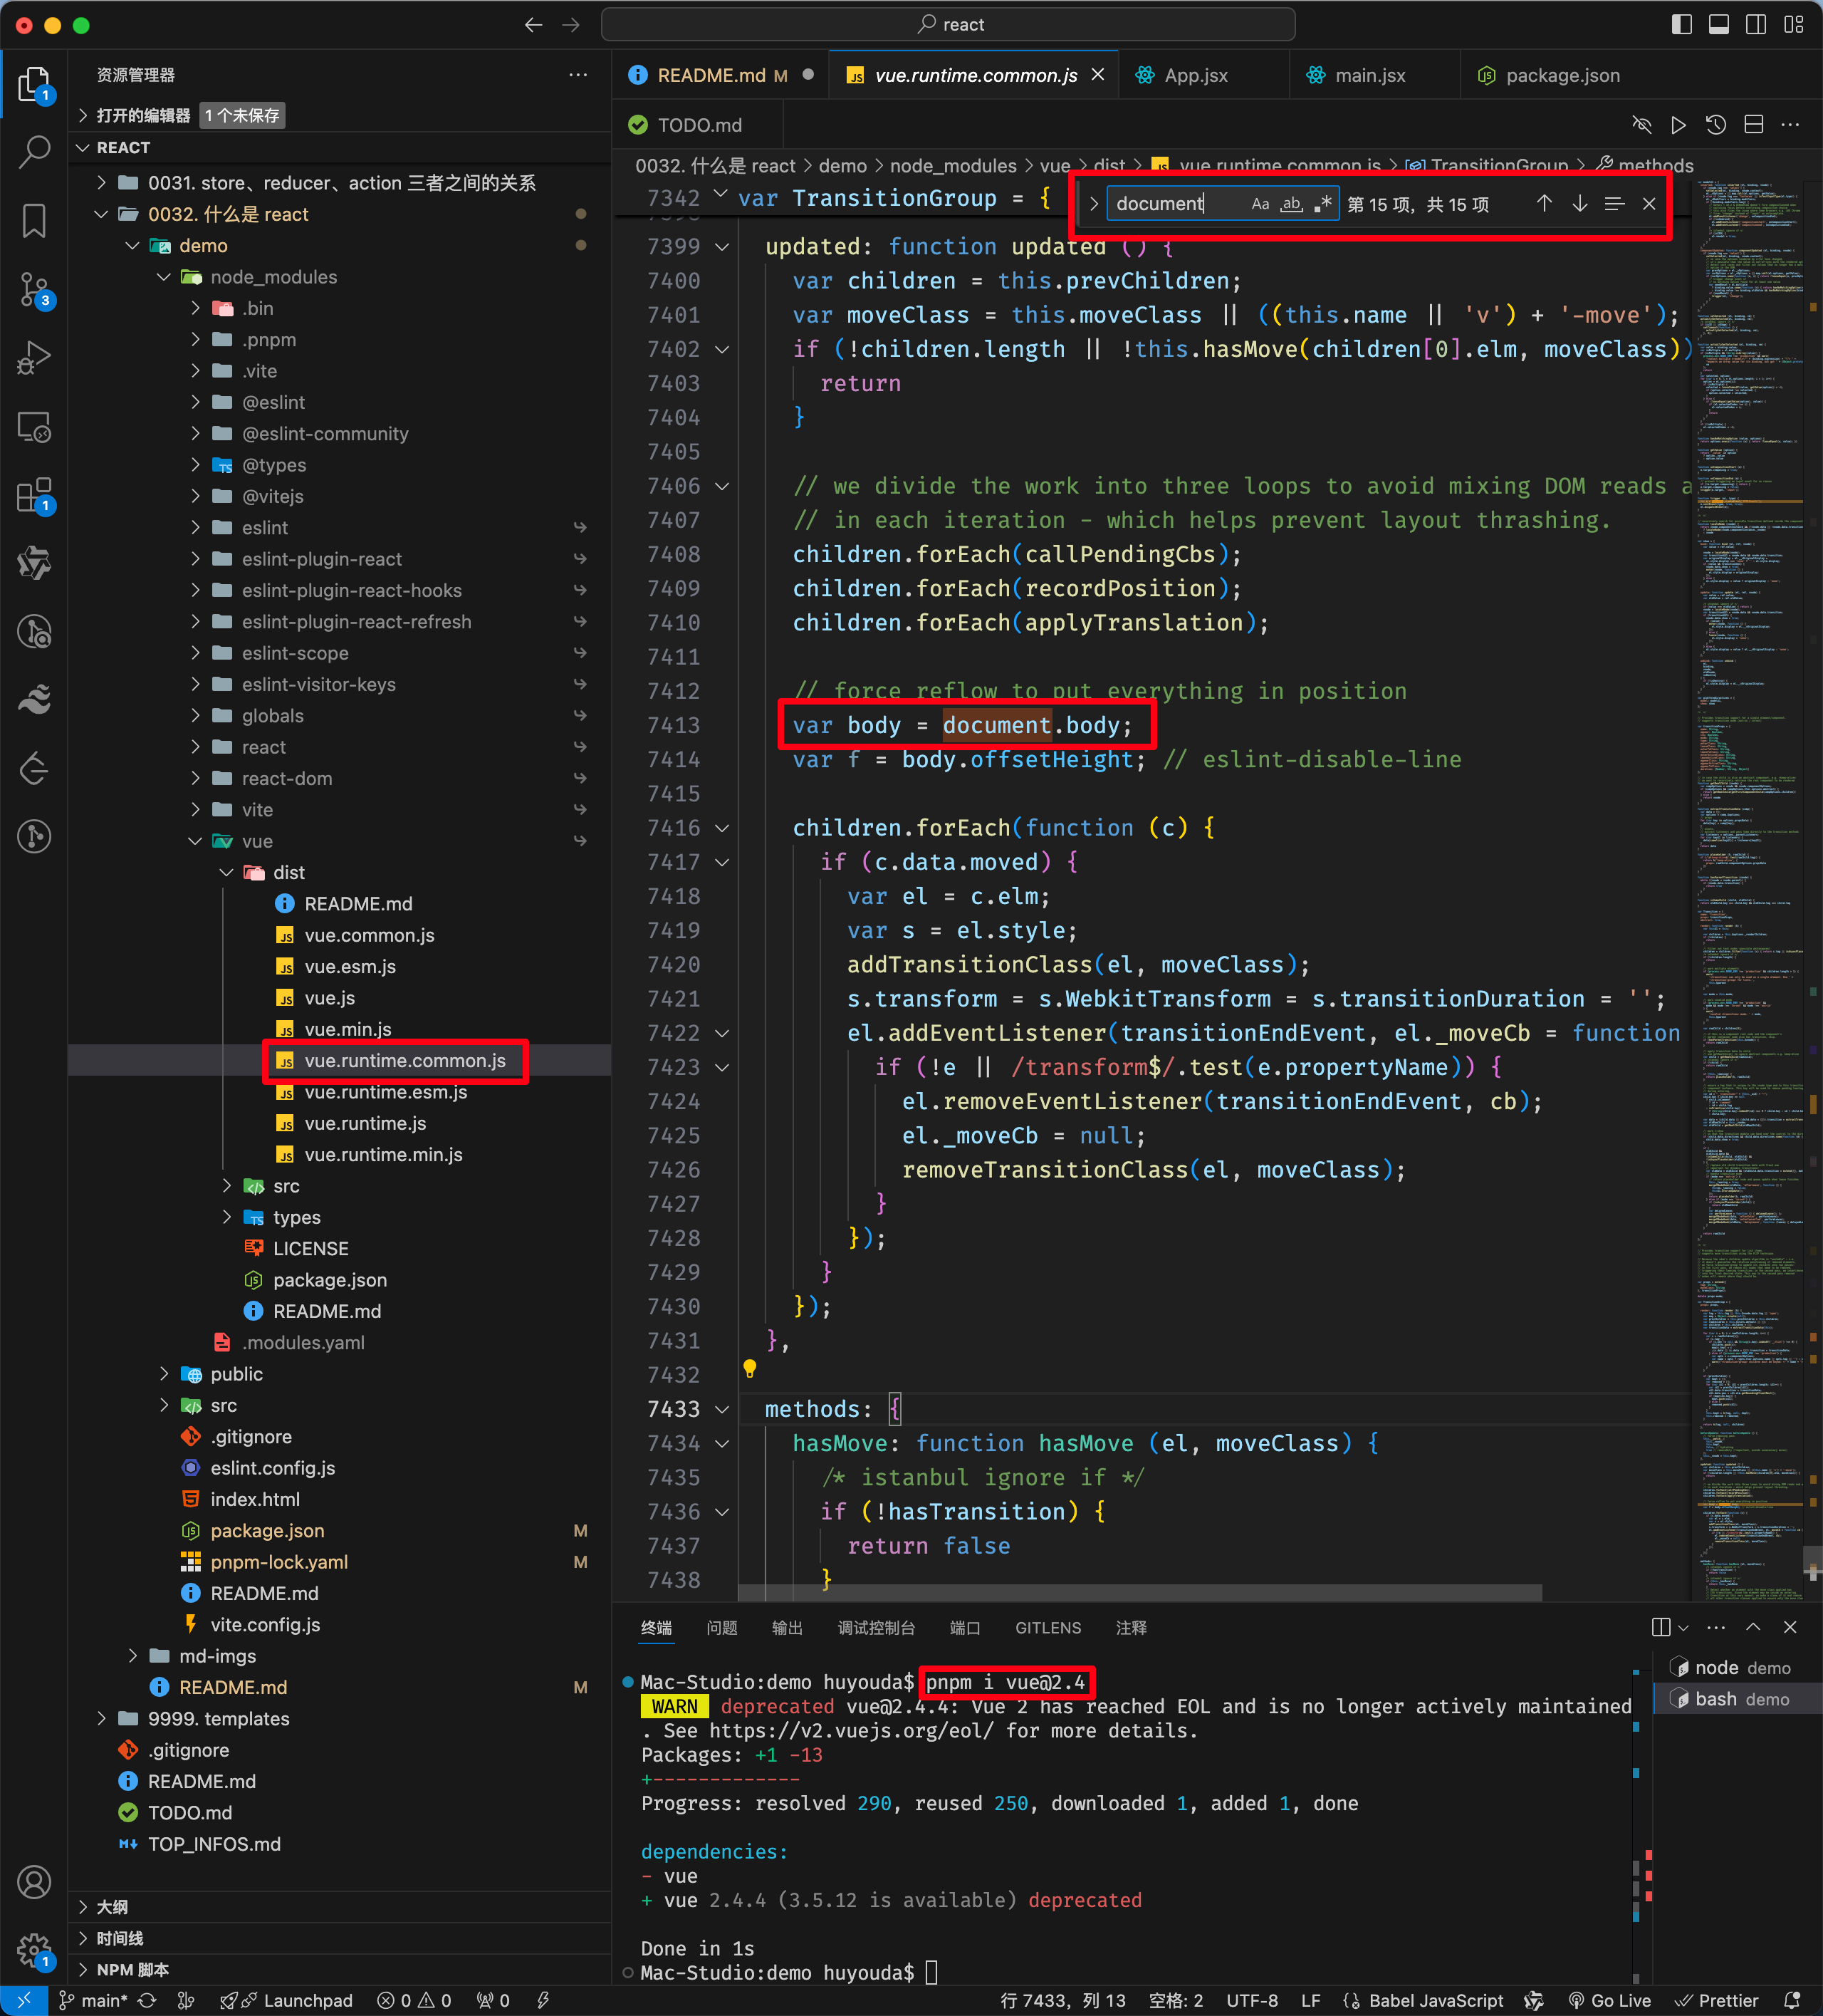This screenshot has width=1823, height=2016.
Task: Navigate forward with the arrow in title bar
Action: 570,25
